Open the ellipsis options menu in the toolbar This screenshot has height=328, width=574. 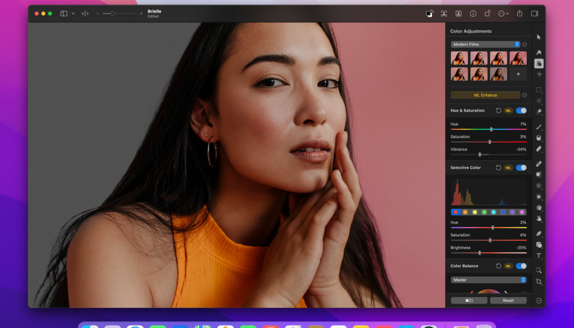tap(502, 13)
